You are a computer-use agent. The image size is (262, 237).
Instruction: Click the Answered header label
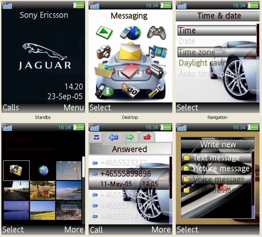(x=130, y=149)
